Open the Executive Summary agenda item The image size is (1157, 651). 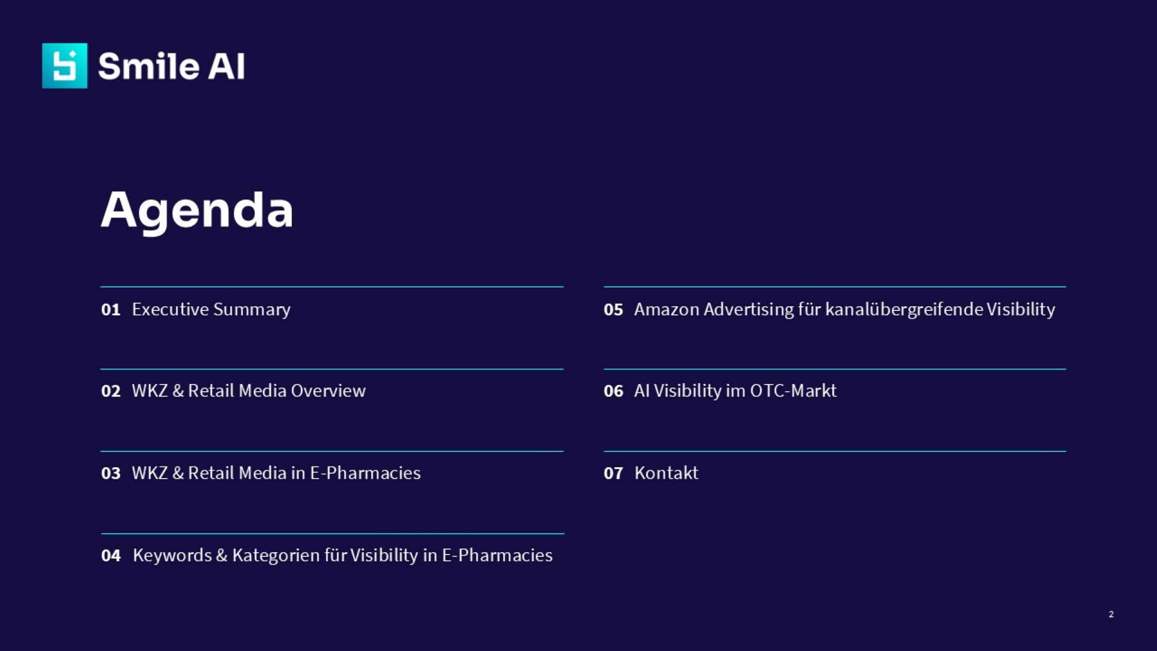click(x=211, y=309)
